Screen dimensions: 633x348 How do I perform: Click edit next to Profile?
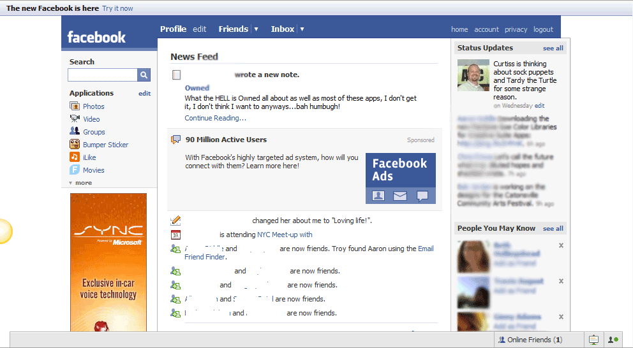click(x=200, y=29)
